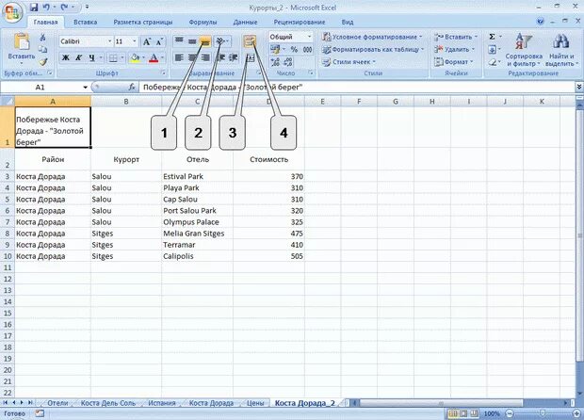Toggle the highlighted Wrap Text button
Image resolution: width=584 pixels, height=420 pixels.
[250, 40]
